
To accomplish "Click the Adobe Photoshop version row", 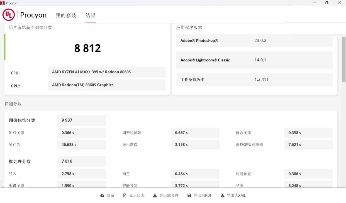I will (254, 41).
